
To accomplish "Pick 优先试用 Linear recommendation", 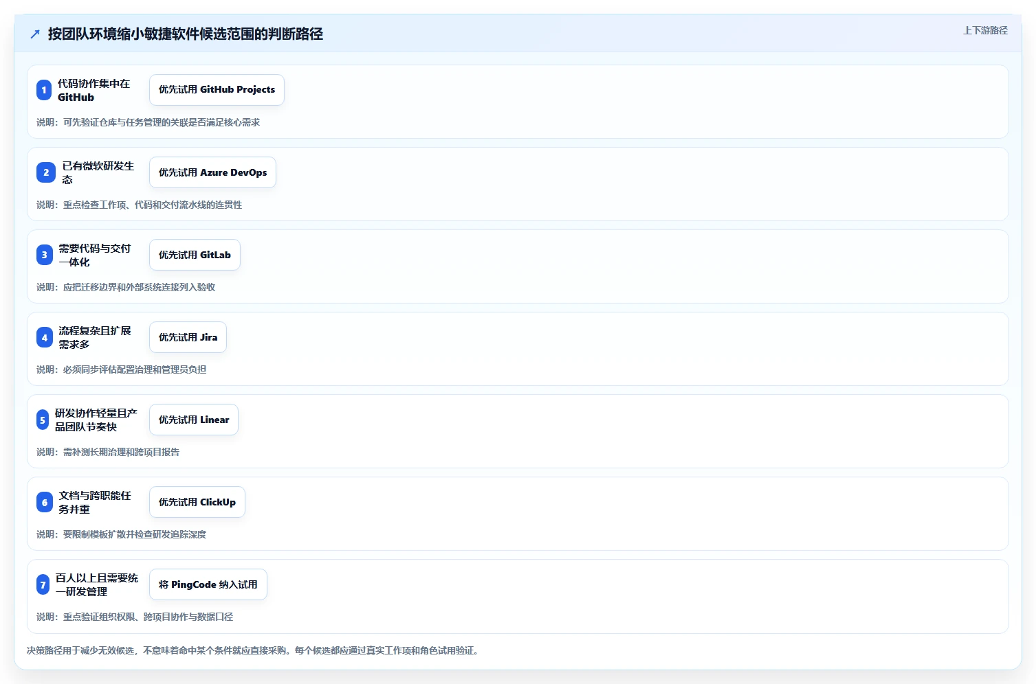I will (194, 420).
